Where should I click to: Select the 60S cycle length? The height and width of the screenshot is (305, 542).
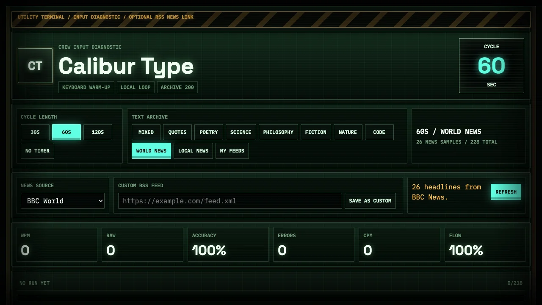(x=66, y=132)
